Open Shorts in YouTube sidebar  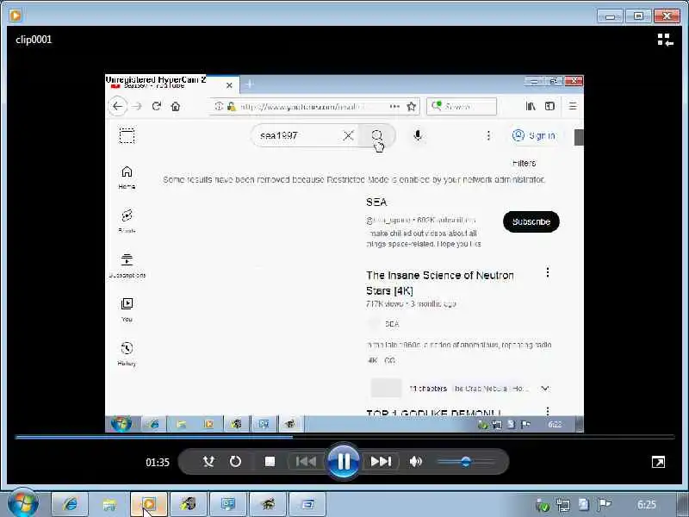pos(127,221)
